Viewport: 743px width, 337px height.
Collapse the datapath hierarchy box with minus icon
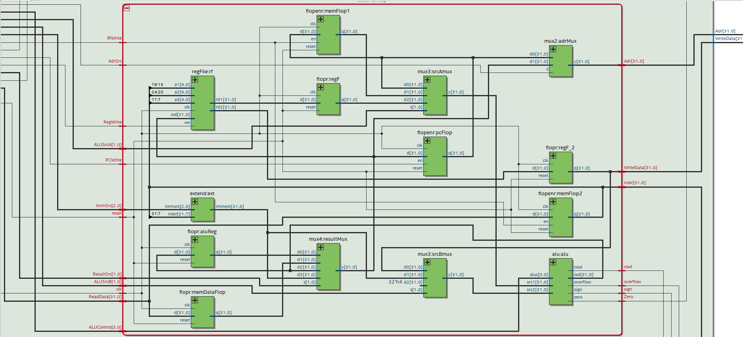127,8
